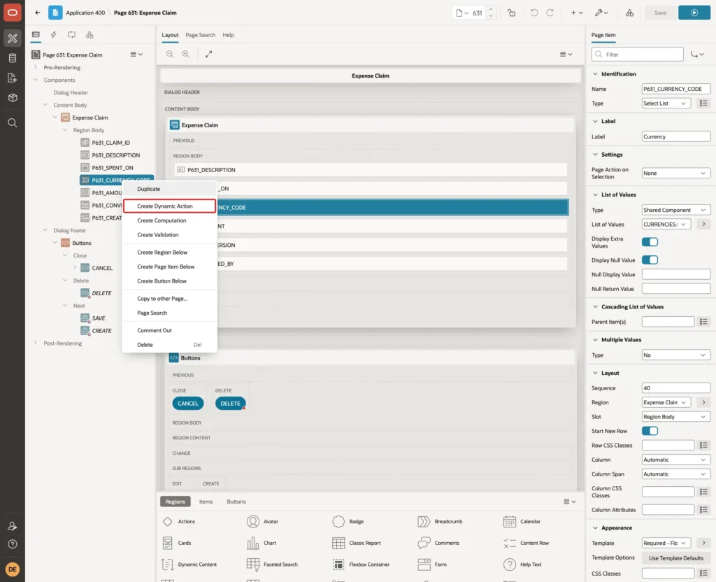The image size is (716, 582).
Task: Choose Copy to other Page from menu
Action: (x=169, y=298)
